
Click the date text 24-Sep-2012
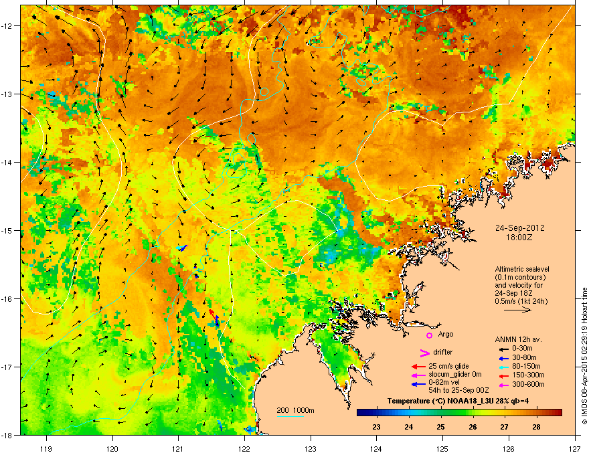pos(519,228)
